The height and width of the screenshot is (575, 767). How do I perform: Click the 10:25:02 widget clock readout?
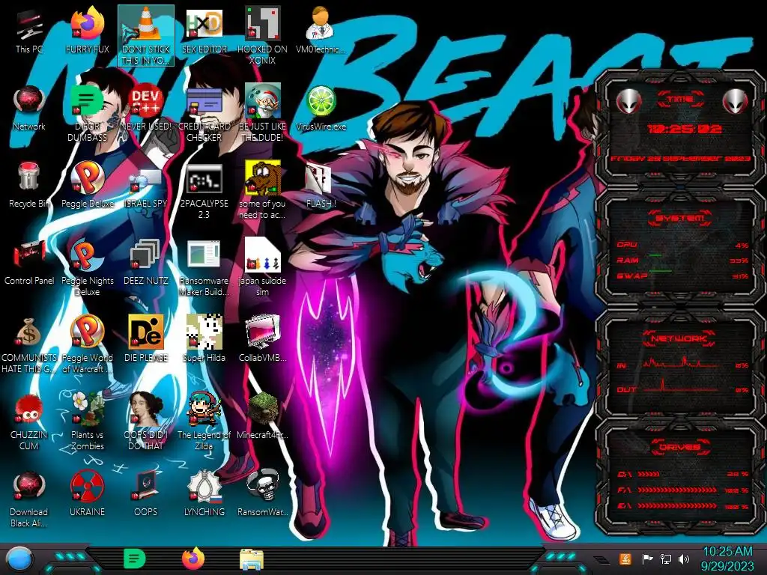tap(685, 129)
